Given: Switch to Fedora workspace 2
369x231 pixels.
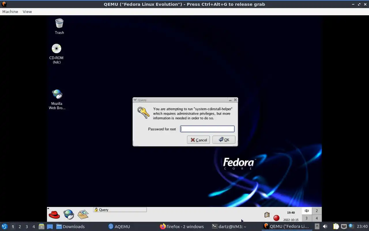Looking at the screenshot, I should click(317, 211).
